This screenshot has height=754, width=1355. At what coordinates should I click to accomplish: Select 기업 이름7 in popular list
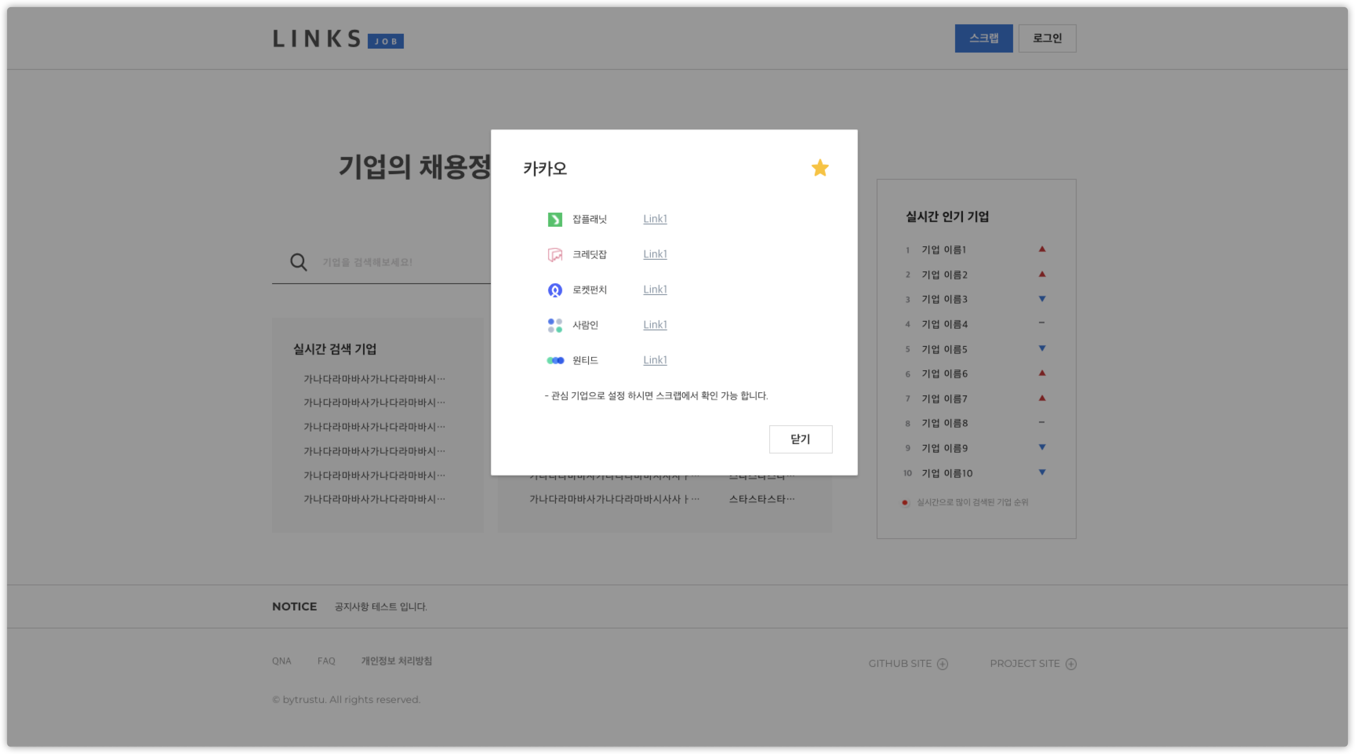pyautogui.click(x=944, y=399)
